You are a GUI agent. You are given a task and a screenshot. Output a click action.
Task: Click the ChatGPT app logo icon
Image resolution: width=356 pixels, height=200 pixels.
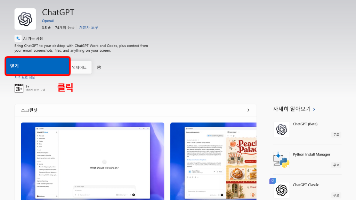click(x=25, y=19)
